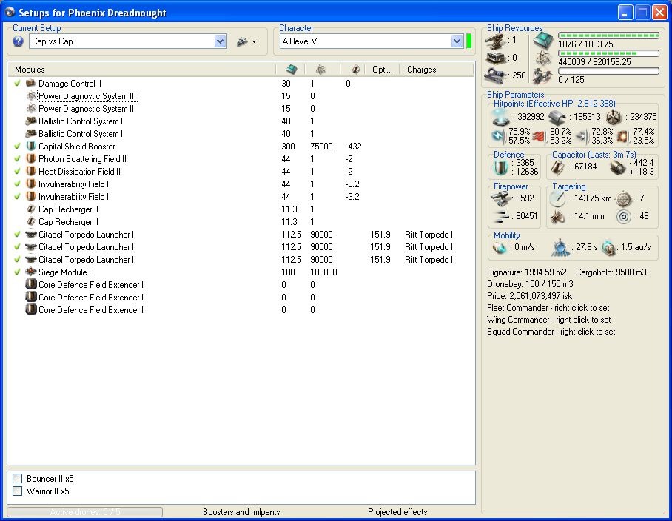Click the CPU column header icon
672x521 pixels.
pyautogui.click(x=291, y=70)
